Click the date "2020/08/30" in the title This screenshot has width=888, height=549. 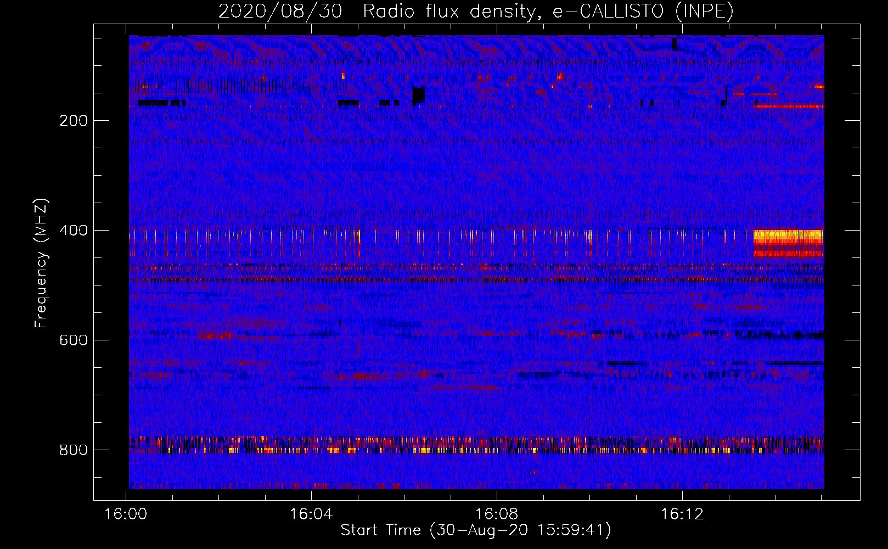pos(280,11)
